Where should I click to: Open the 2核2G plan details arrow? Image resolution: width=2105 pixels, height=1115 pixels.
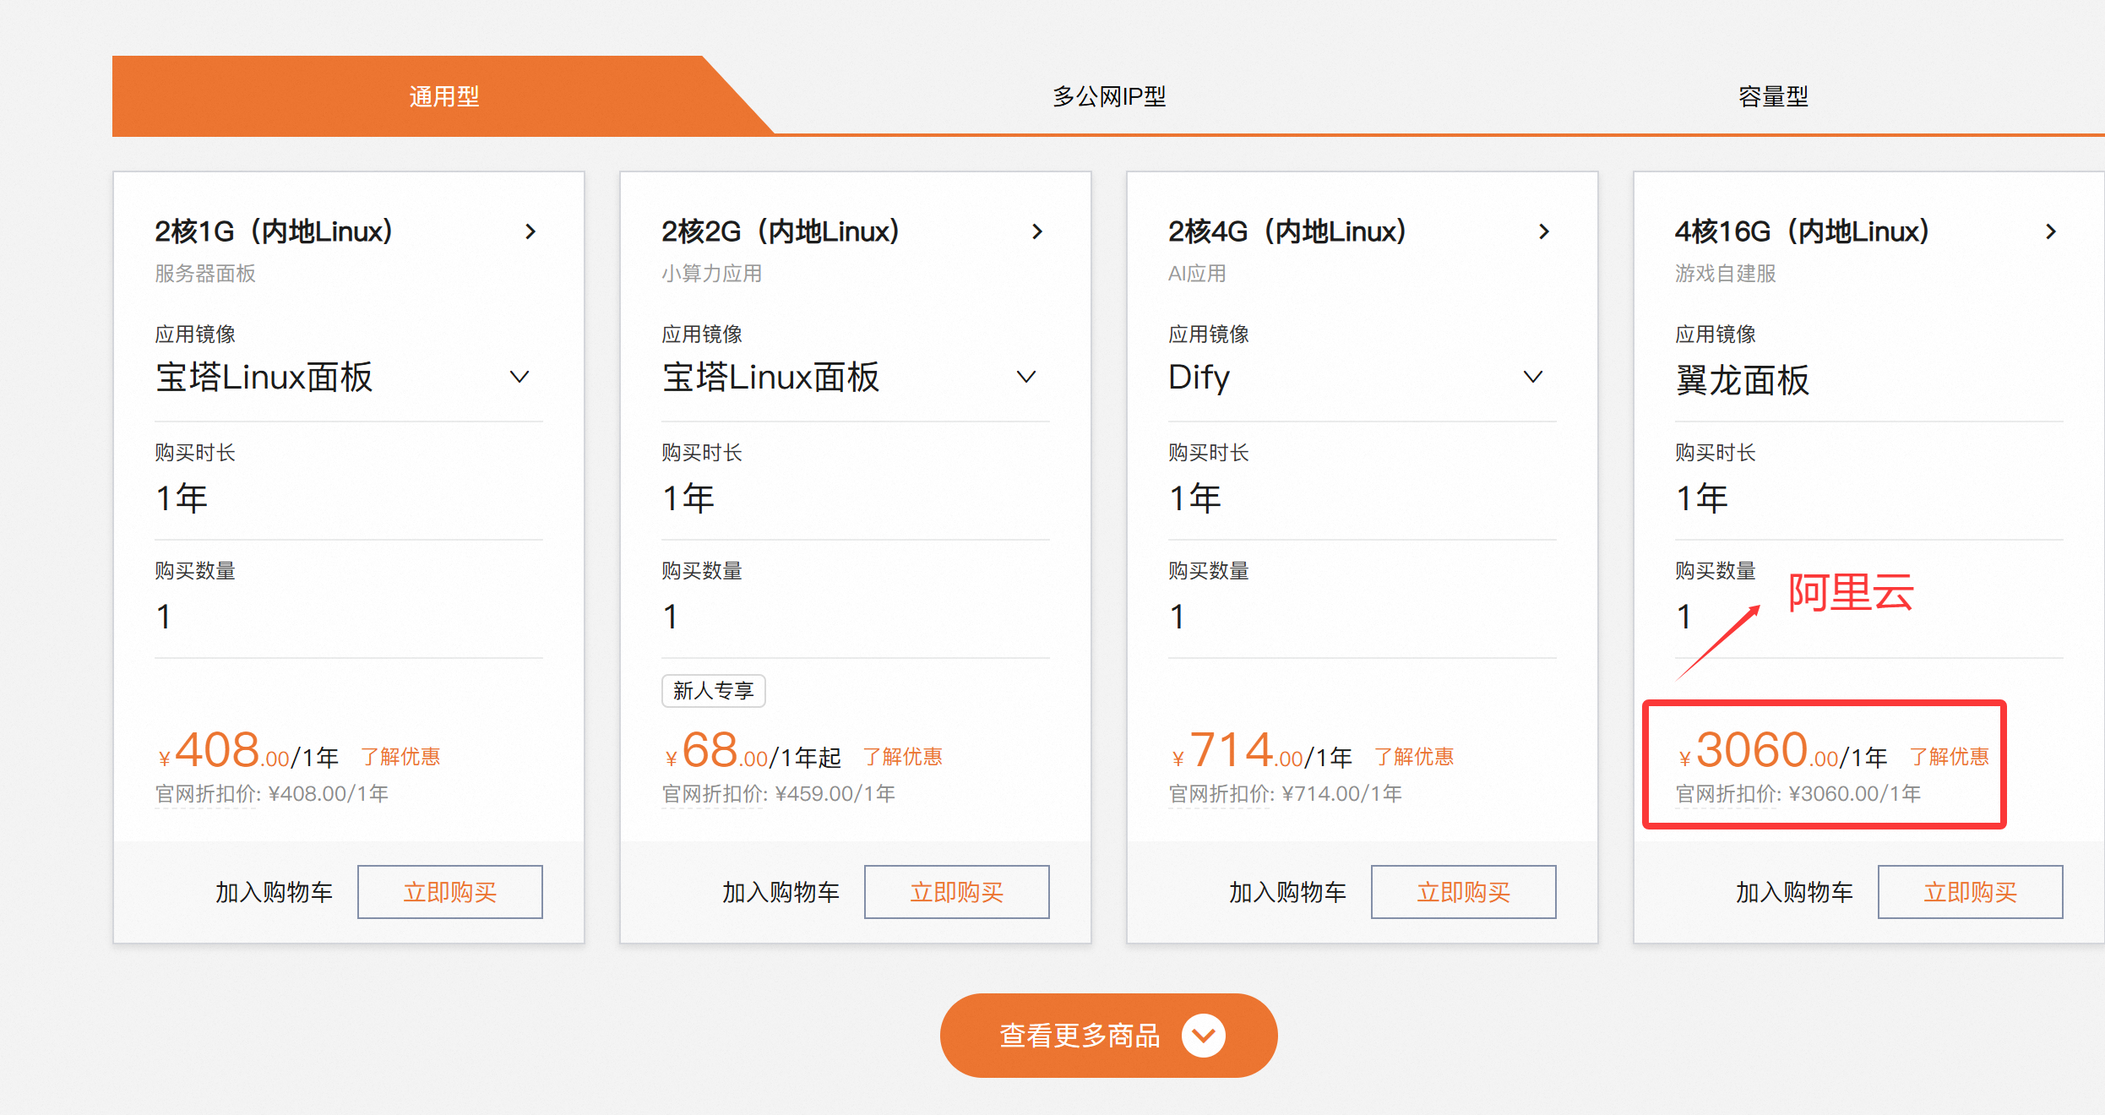point(1037,231)
